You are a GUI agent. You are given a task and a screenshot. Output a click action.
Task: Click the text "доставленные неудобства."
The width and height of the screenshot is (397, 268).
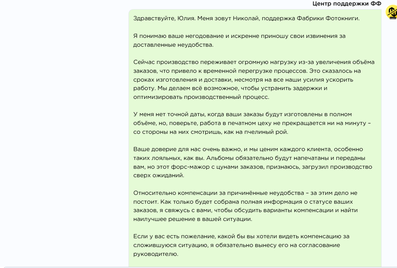pos(173,45)
